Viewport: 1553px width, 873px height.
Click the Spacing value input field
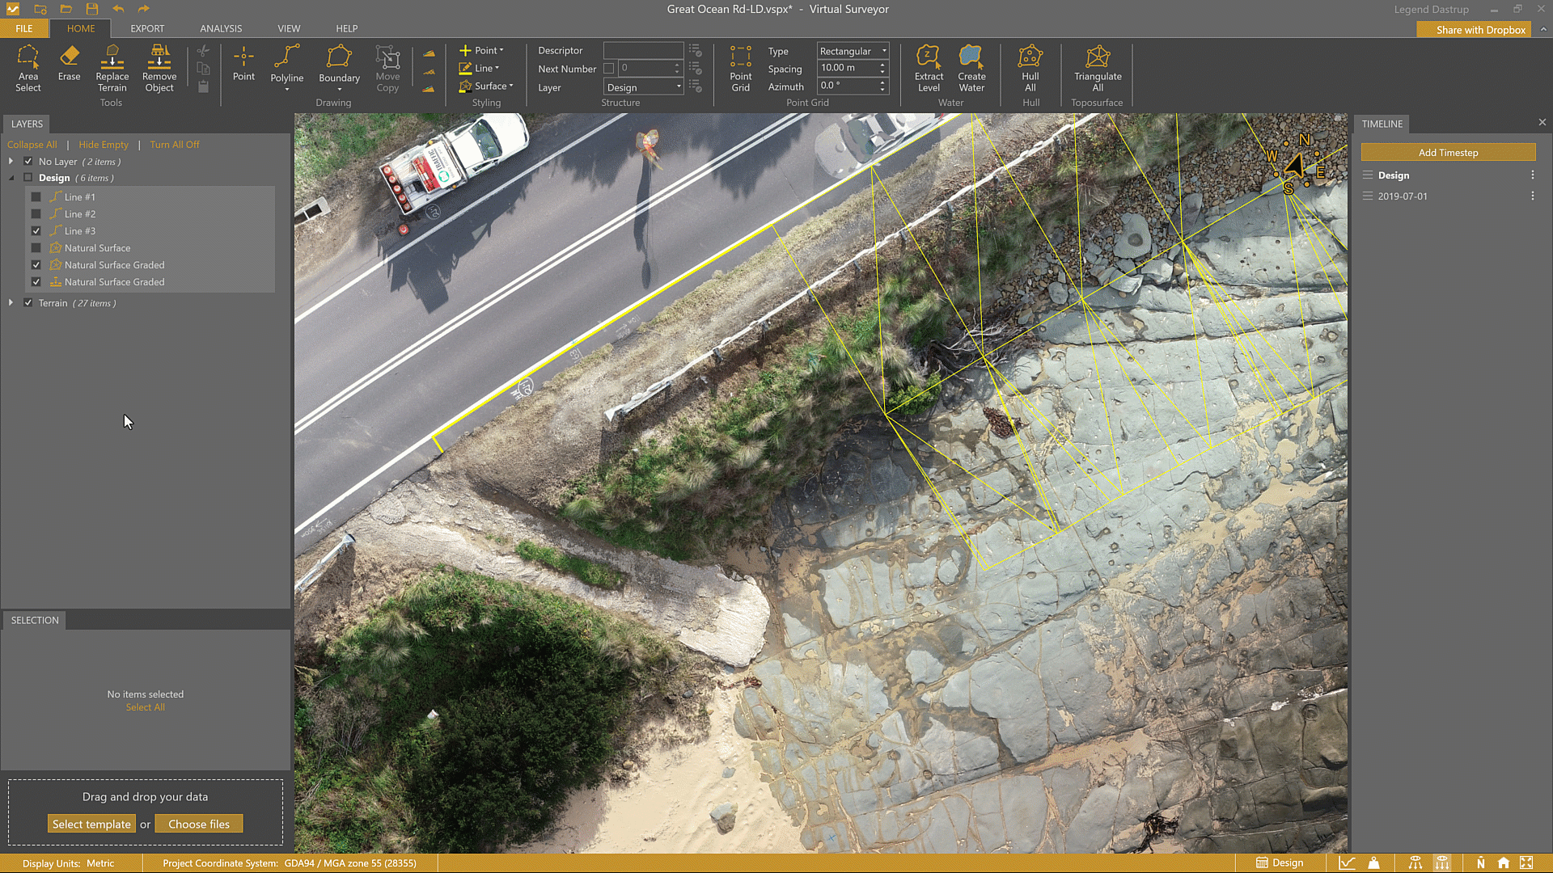(846, 68)
